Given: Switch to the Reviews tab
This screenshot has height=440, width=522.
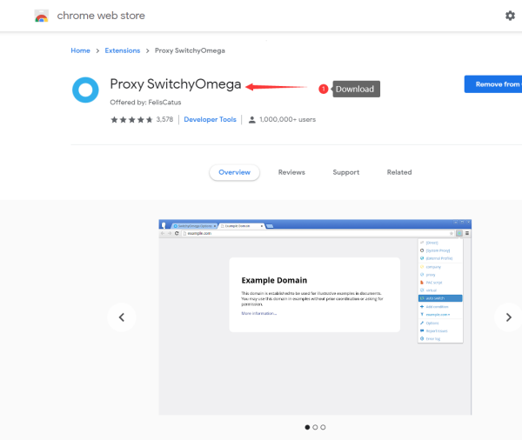Looking at the screenshot, I should (x=291, y=172).
